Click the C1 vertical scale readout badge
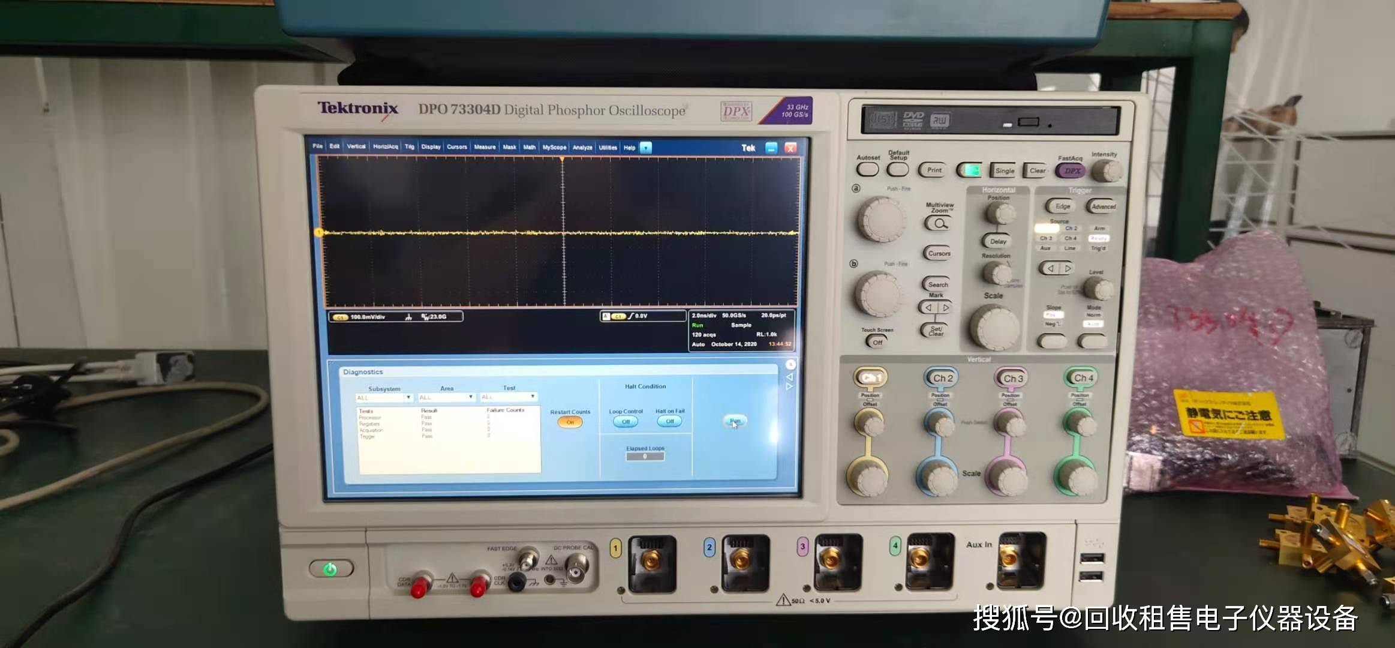 tap(341, 317)
